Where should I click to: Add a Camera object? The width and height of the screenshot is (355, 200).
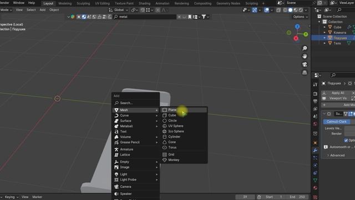click(135, 187)
